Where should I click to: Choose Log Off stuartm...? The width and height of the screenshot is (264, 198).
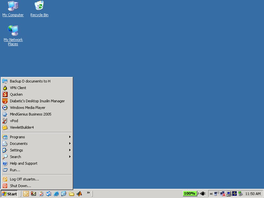tap(37, 179)
